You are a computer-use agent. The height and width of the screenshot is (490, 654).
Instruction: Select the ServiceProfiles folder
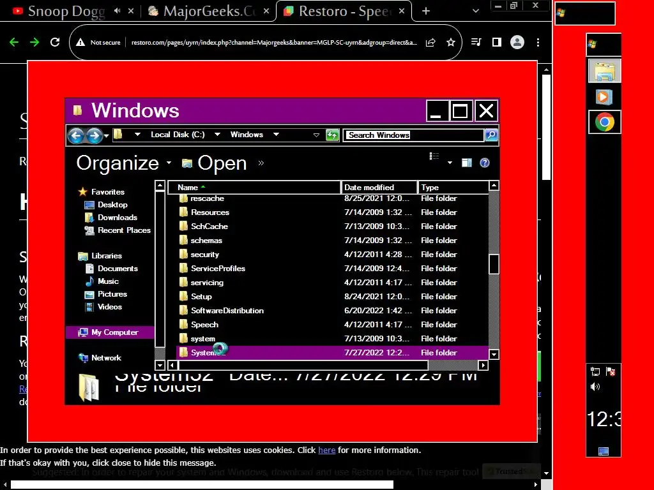[218, 269]
